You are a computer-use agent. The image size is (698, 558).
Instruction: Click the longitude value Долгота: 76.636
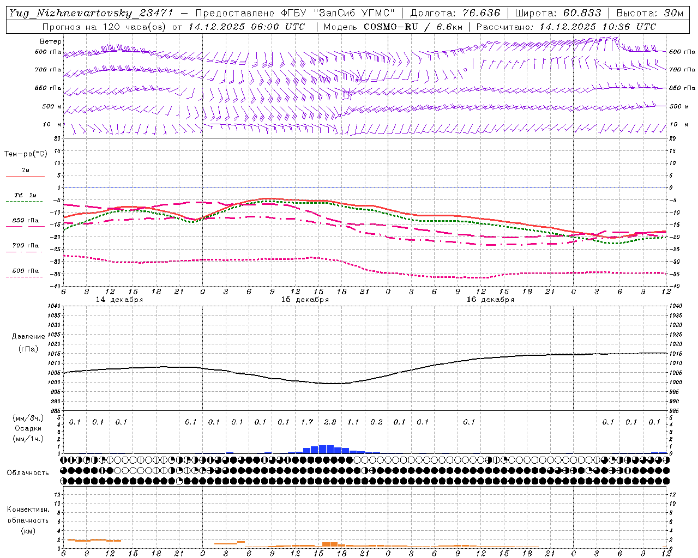(x=455, y=13)
